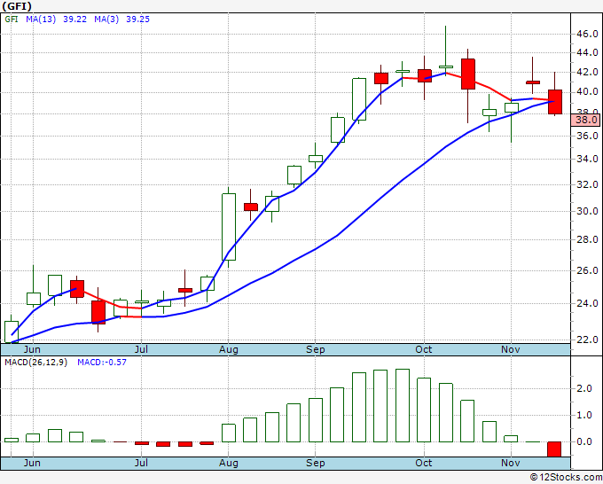The image size is (603, 484).
Task: Click the (GFI) ticker title
Action: click(x=18, y=6)
